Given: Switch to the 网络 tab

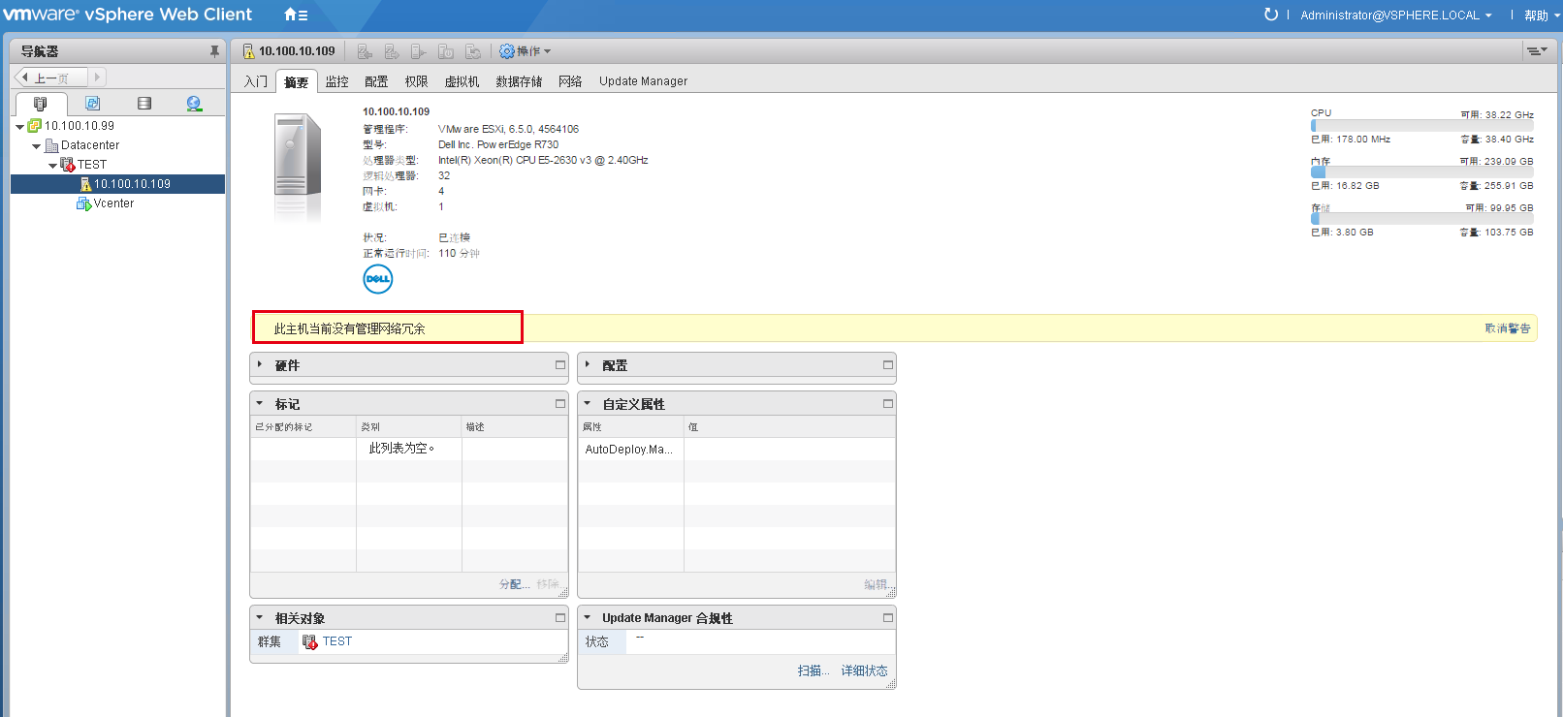Looking at the screenshot, I should tap(570, 81).
